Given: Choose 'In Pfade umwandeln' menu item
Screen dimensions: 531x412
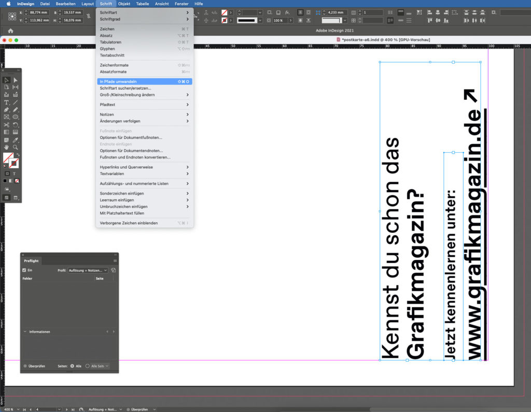Looking at the screenshot, I should pyautogui.click(x=144, y=81).
